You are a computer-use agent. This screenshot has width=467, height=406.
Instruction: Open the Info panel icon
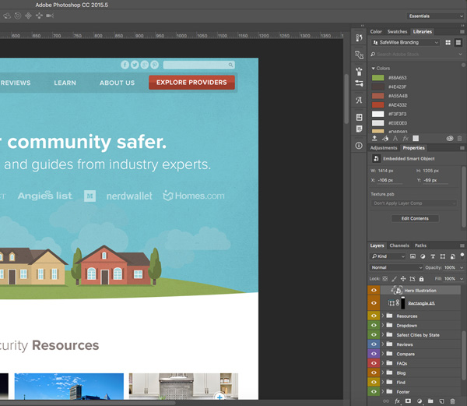pyautogui.click(x=359, y=146)
